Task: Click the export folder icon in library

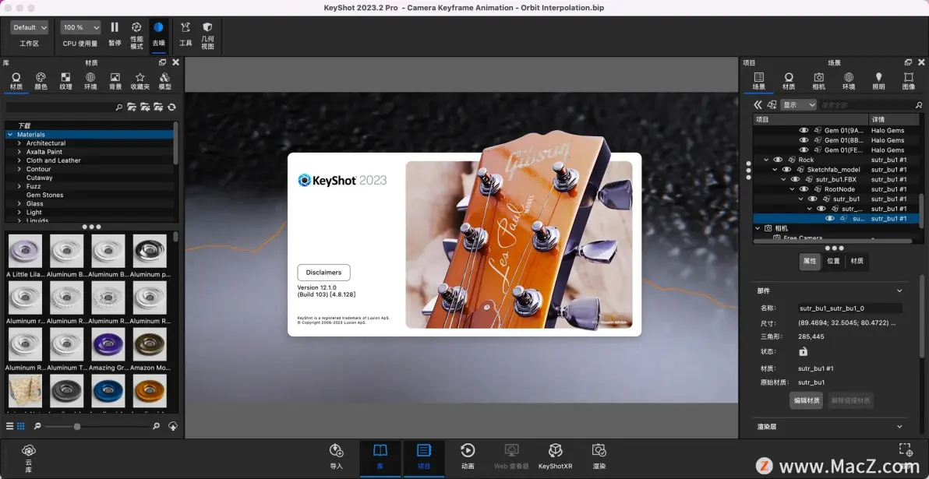Action: pyautogui.click(x=158, y=107)
